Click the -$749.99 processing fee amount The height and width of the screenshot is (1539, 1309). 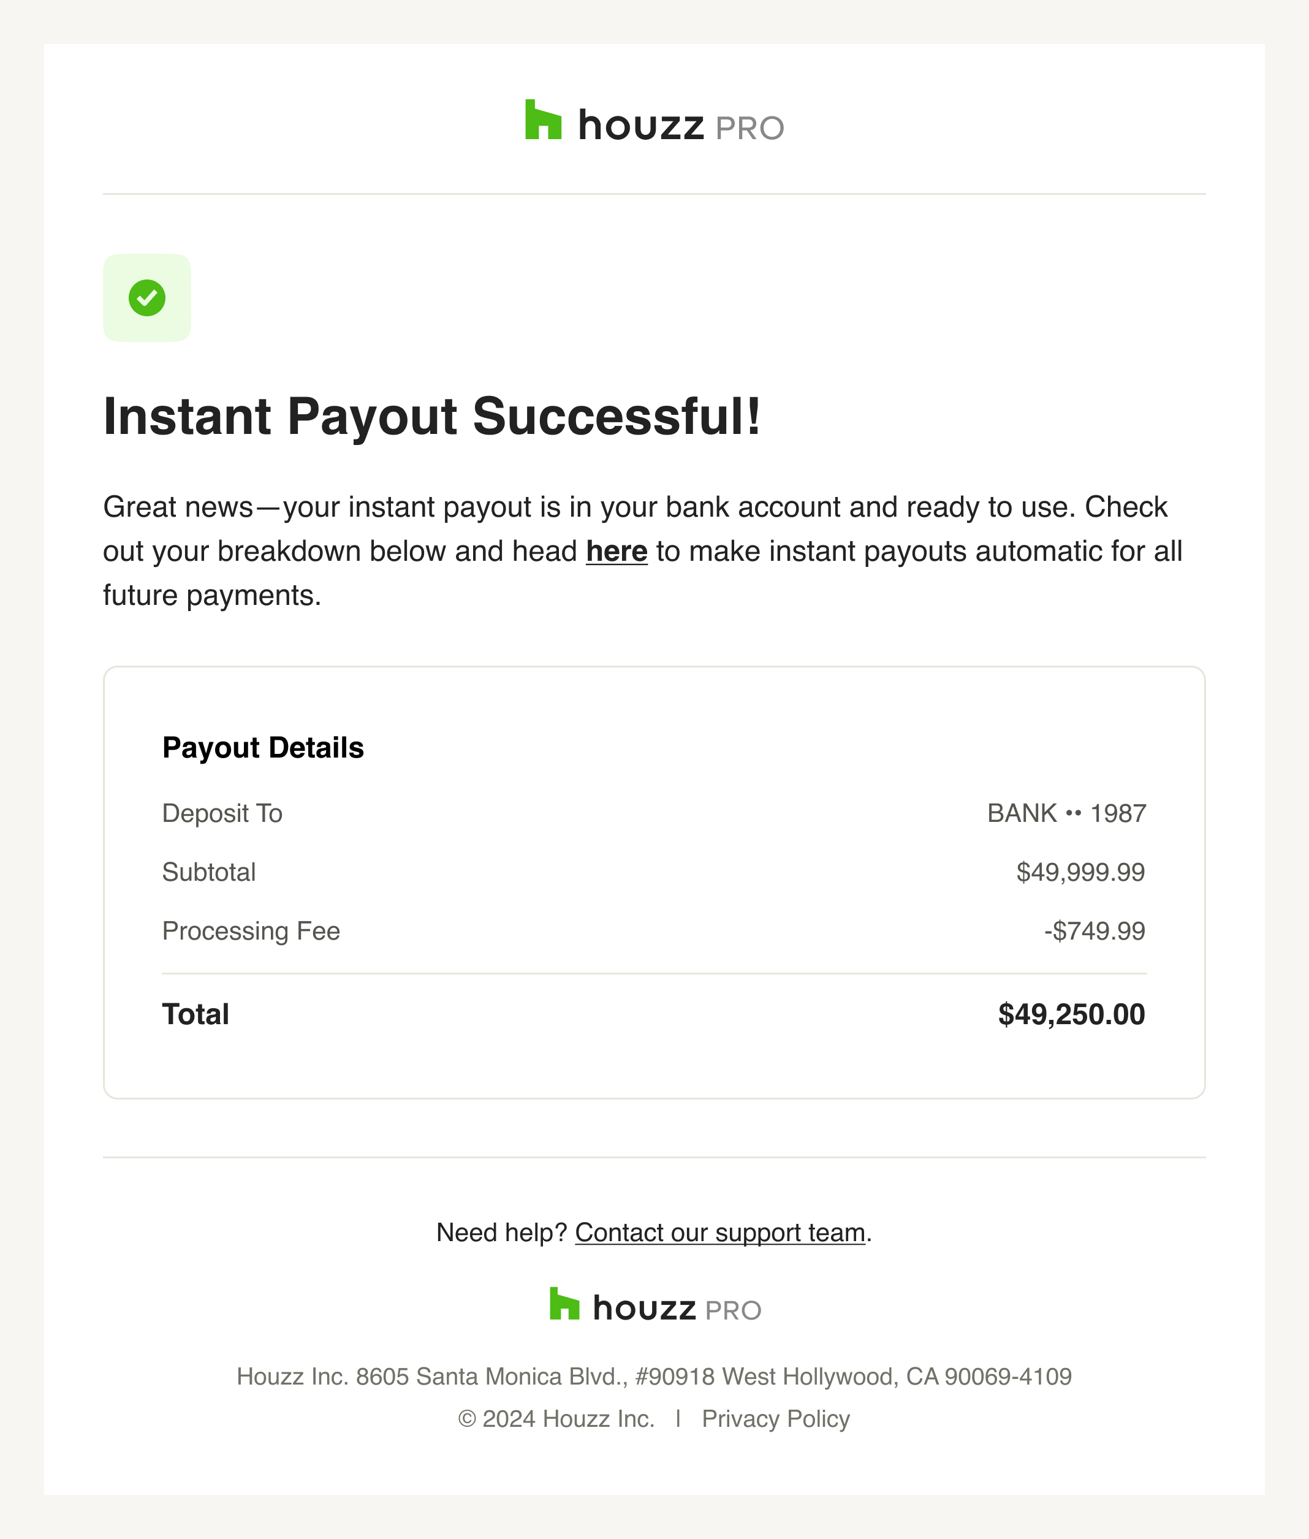(x=1095, y=930)
